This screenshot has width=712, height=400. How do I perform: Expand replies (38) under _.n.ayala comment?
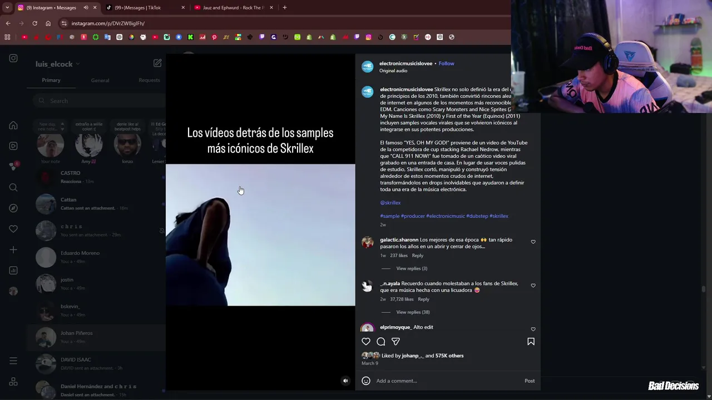coord(413,312)
